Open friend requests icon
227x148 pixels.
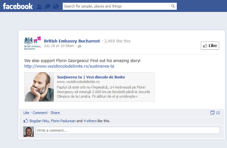click(39, 7)
